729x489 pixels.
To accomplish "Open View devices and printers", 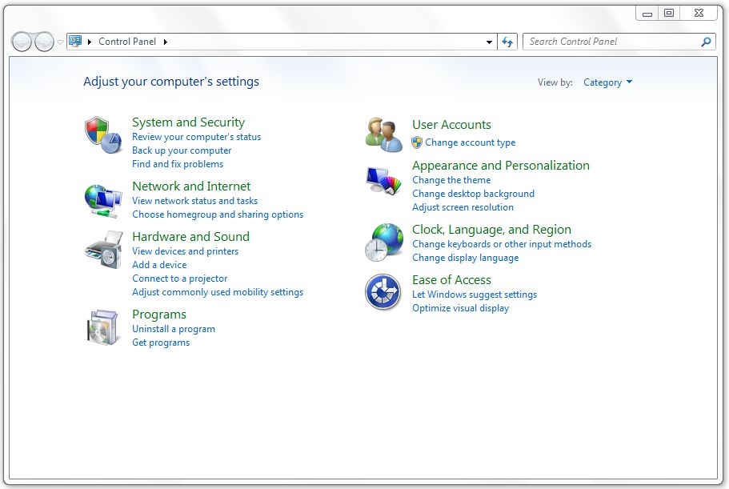I will (x=185, y=251).
